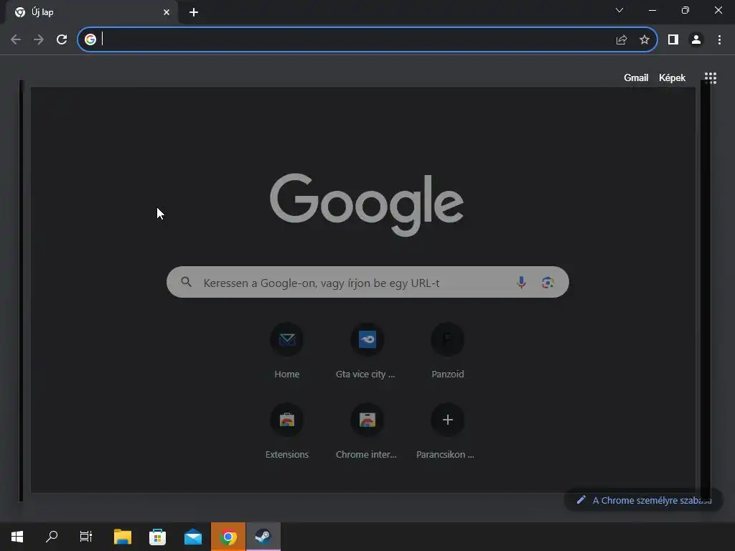Open the three-dot Chrome menu
This screenshot has width=735, height=551.
(719, 40)
